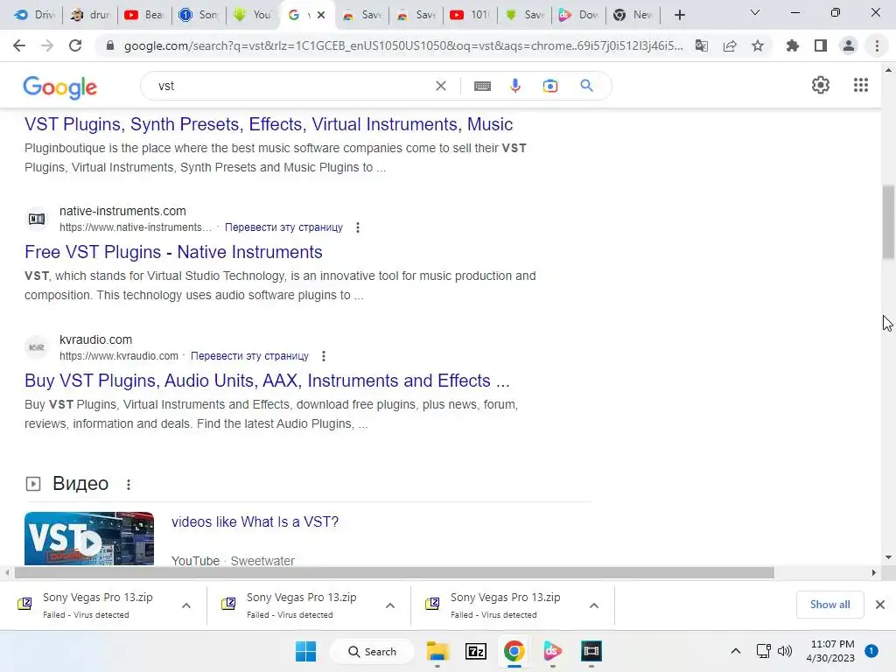The image size is (896, 672).
Task: Expand options for third Sony Vegas Pro download
Action: click(x=594, y=605)
